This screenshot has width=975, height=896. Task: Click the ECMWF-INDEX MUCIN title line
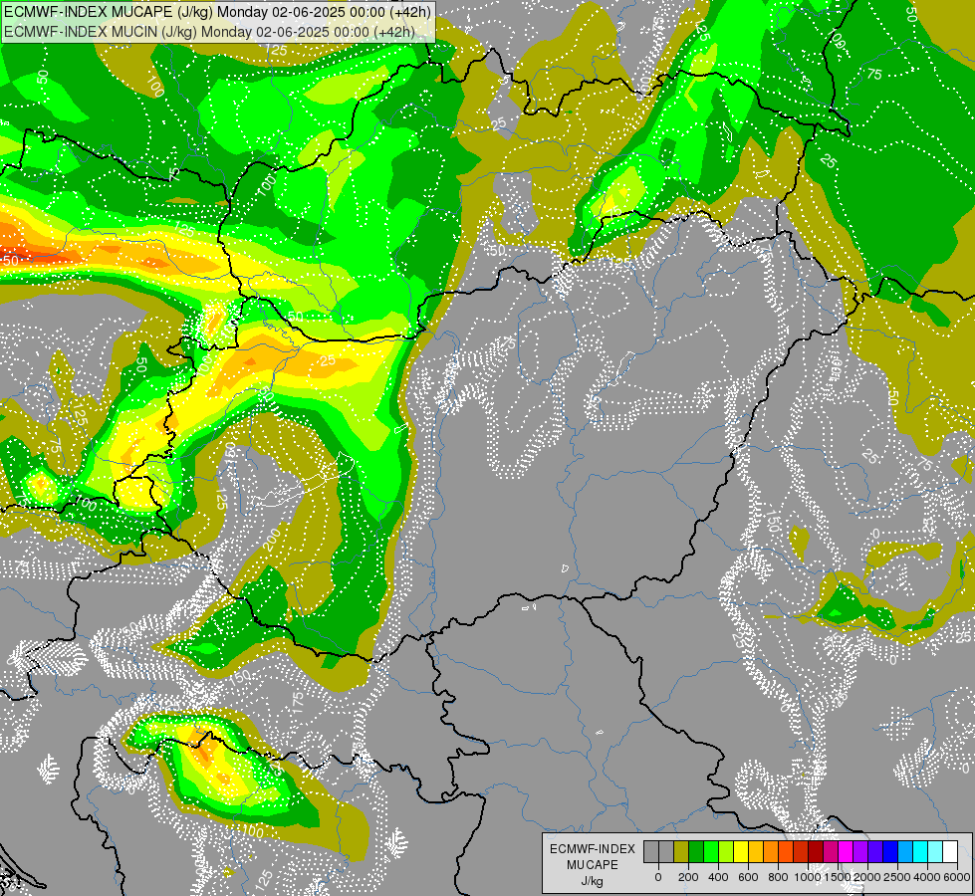click(209, 31)
